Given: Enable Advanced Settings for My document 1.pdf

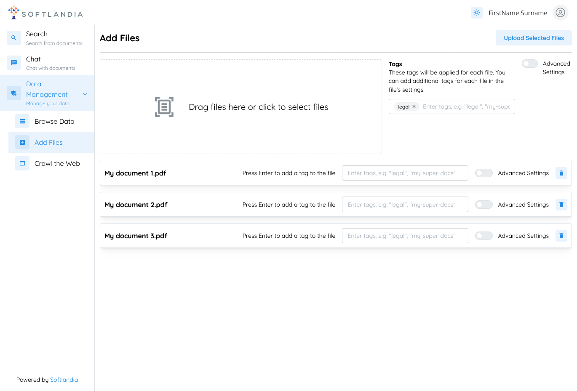Looking at the screenshot, I should tap(484, 173).
